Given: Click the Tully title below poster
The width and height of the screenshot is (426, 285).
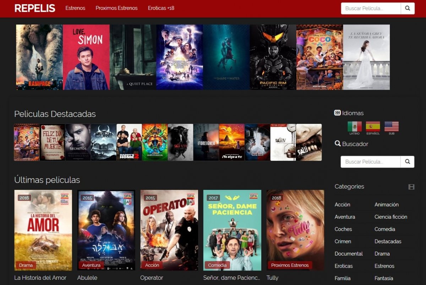Looking at the screenshot, I should 273,278.
